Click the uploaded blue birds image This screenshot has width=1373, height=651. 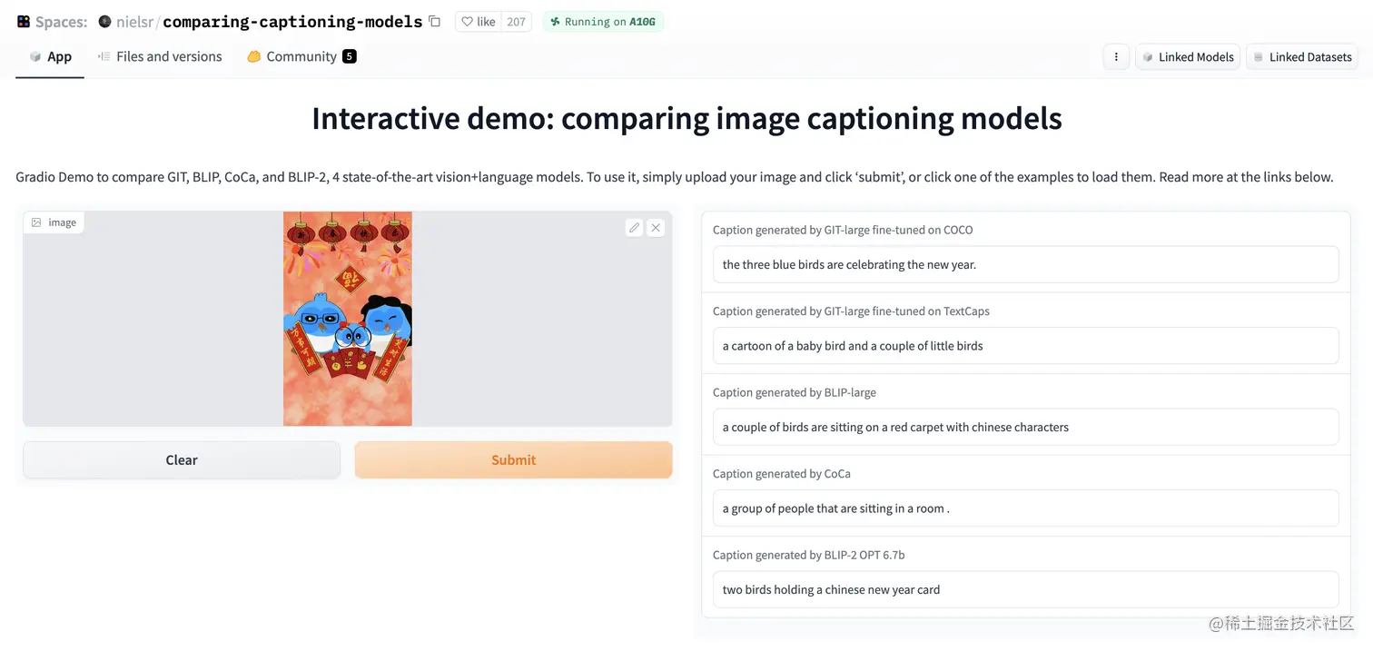348,319
